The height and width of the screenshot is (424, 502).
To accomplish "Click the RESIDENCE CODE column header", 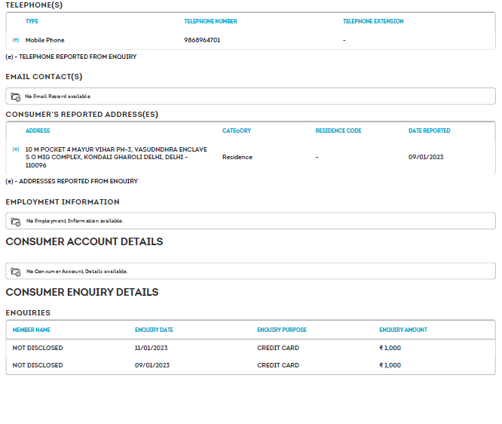I will 338,131.
